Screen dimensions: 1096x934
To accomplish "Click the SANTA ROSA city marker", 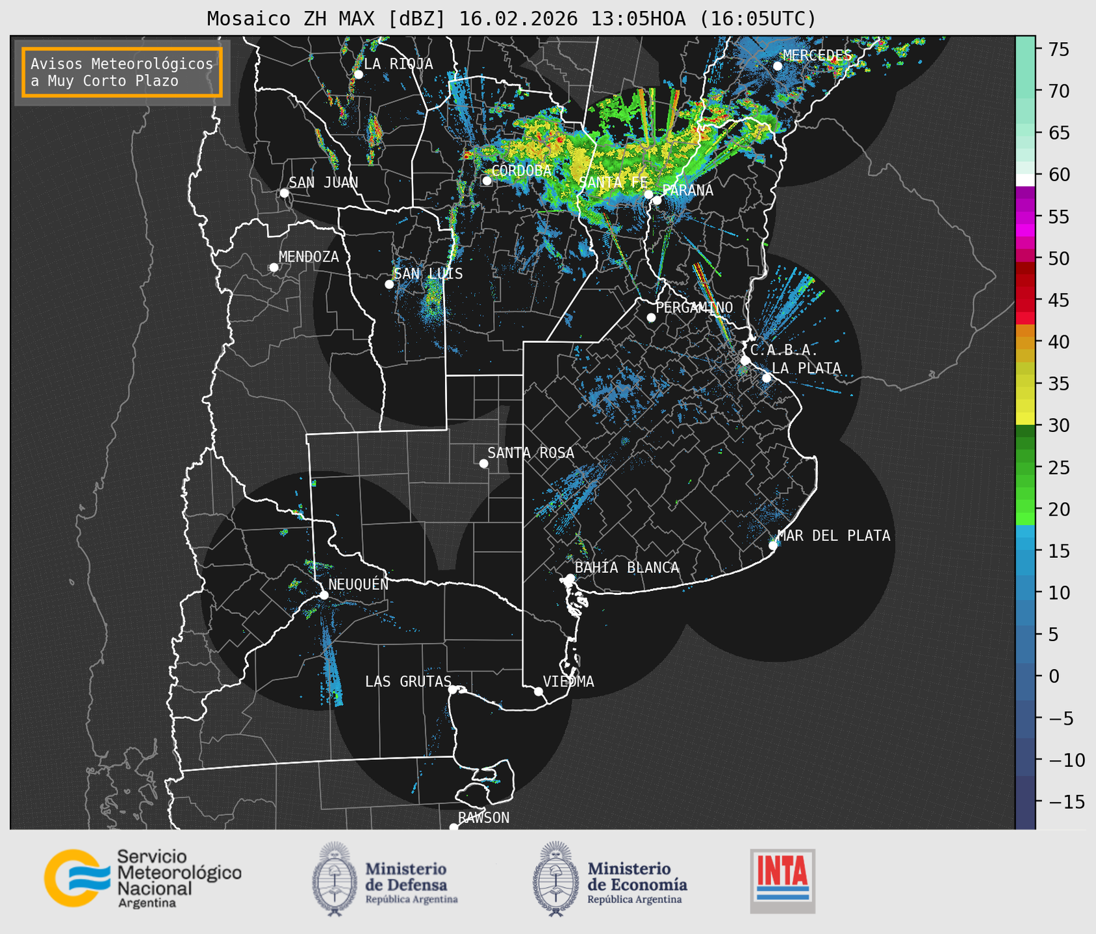I will 483,463.
